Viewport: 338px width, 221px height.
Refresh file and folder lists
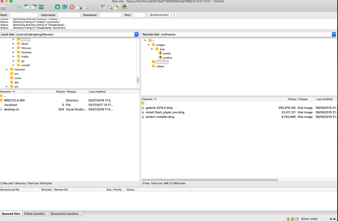pos(57,7)
